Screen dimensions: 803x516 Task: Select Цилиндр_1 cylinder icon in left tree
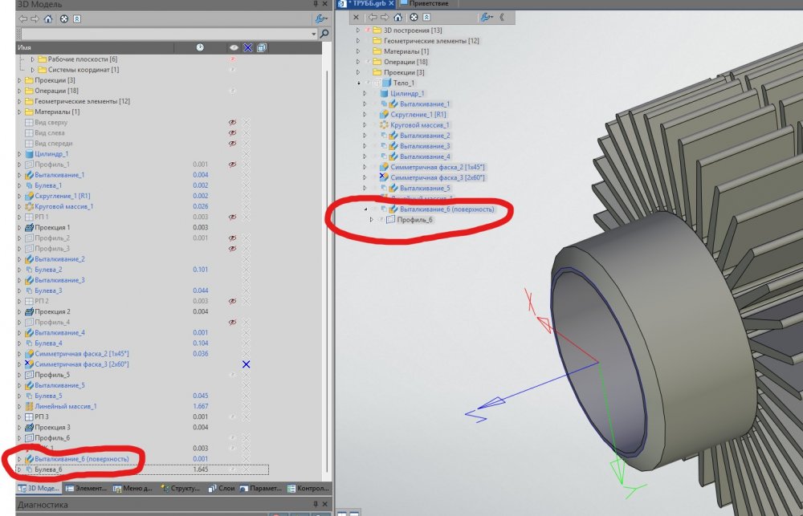pos(29,154)
